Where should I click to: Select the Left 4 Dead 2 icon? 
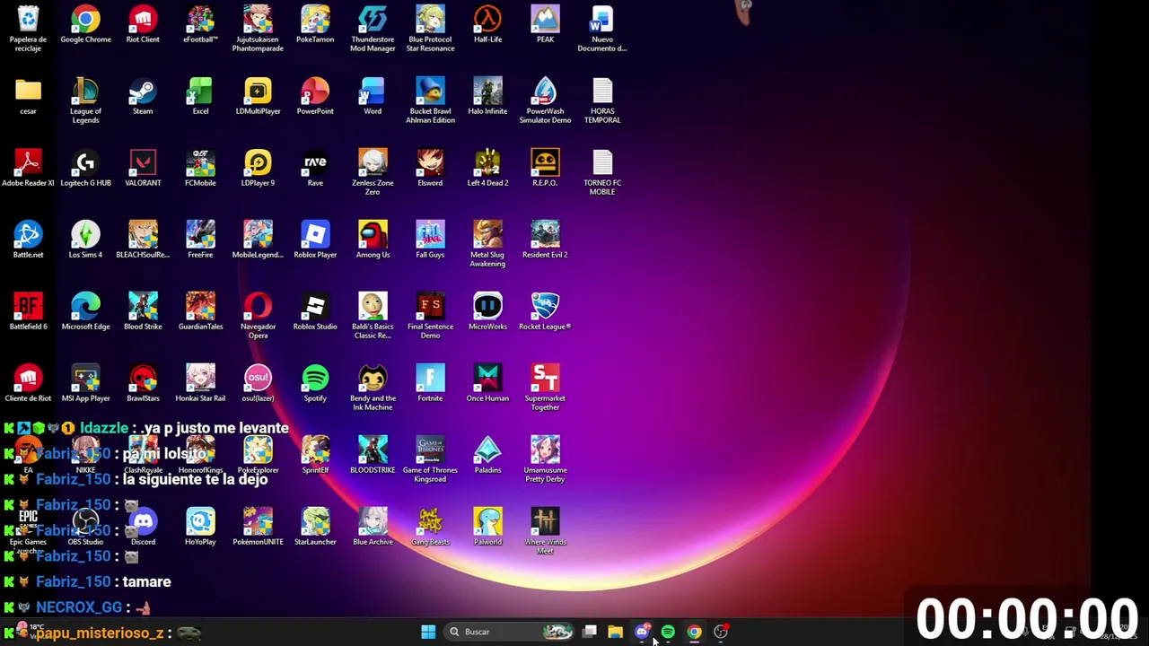point(487,169)
